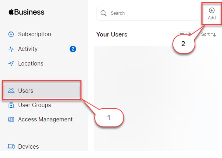Select Users in the sidebar
The width and height of the screenshot is (222, 158).
pyautogui.click(x=42, y=91)
